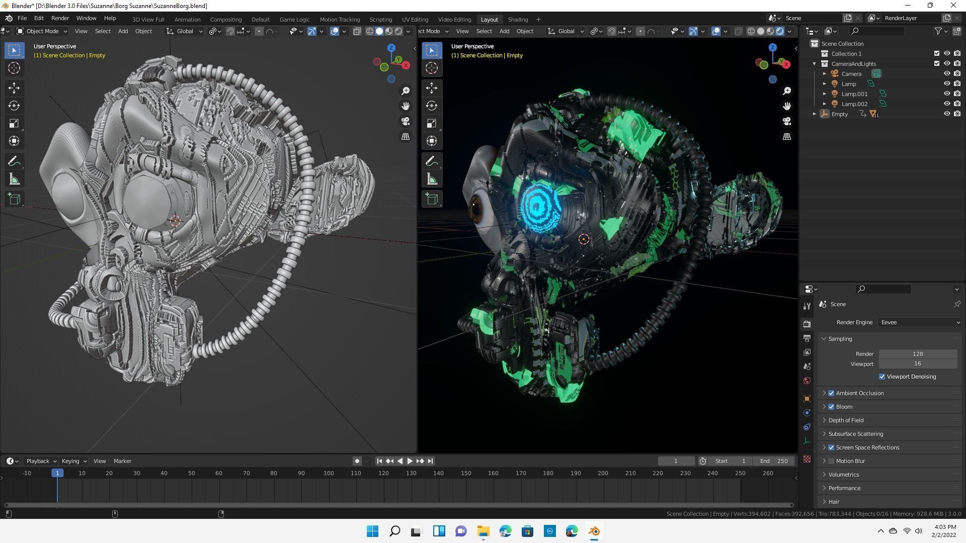Screen dimensions: 966x543
Task: Open the World properties tab
Action: pyautogui.click(x=807, y=381)
